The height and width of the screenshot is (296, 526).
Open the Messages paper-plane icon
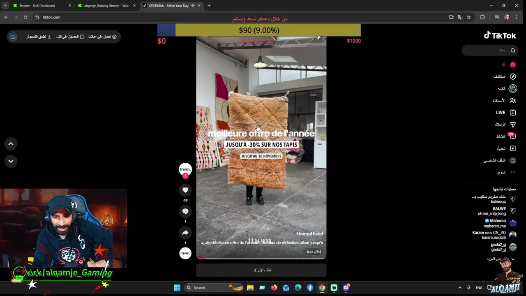point(513,125)
